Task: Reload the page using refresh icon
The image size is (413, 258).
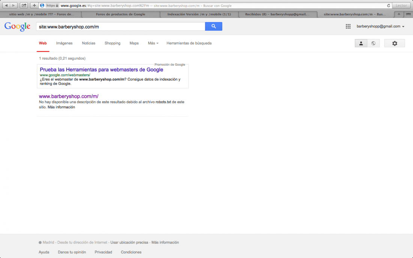Action: (x=389, y=6)
